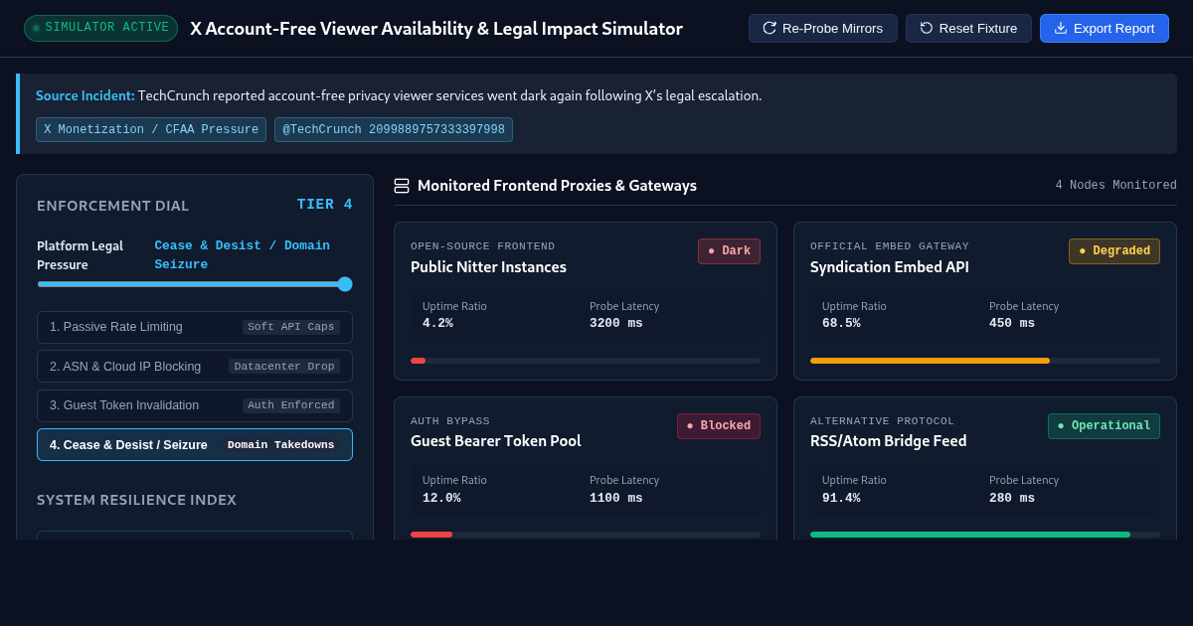Export the report
This screenshot has height=626, width=1193.
(1105, 28)
